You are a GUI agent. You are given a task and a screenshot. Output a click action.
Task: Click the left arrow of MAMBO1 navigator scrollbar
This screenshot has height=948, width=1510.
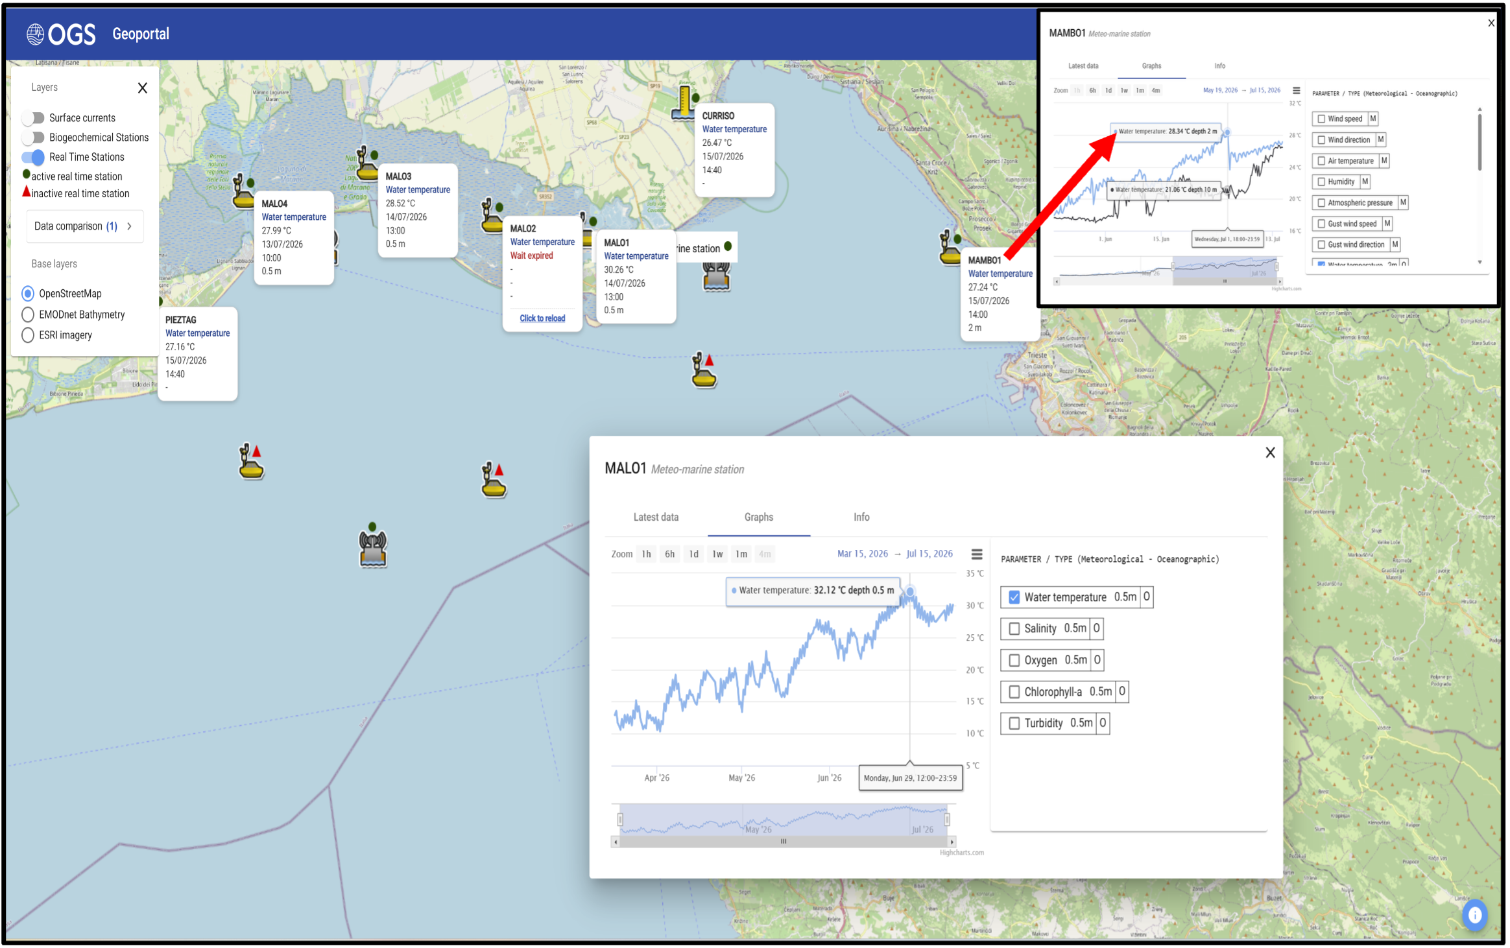point(1057,281)
